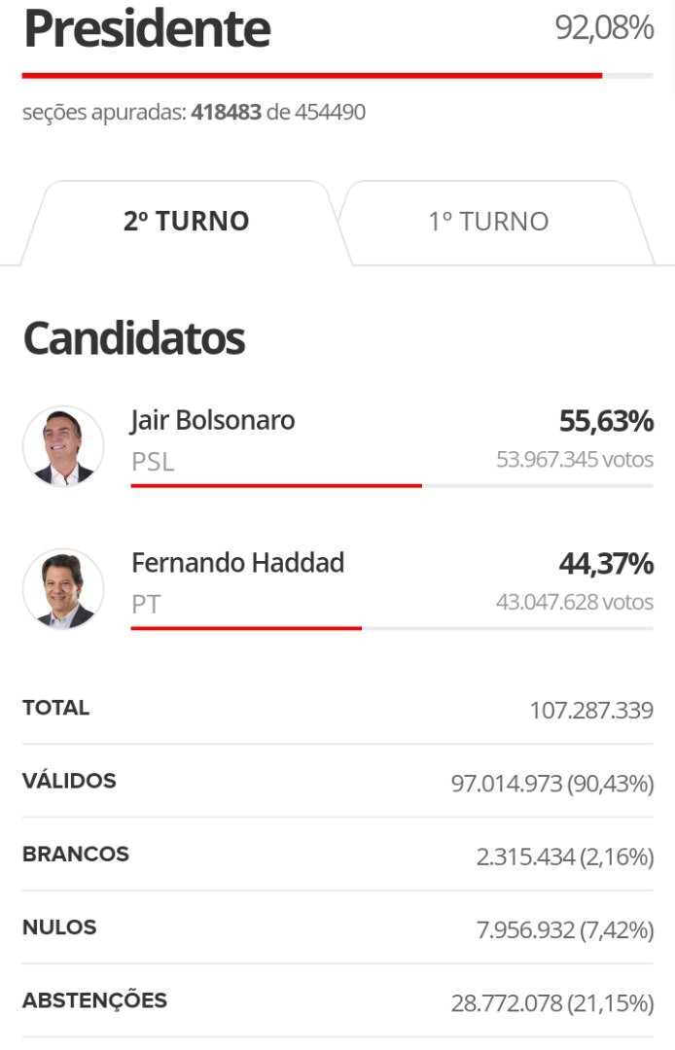This screenshot has height=1050, width=675.
Task: Click Fernando Haddad's candidate photo
Action: pyautogui.click(x=63, y=588)
